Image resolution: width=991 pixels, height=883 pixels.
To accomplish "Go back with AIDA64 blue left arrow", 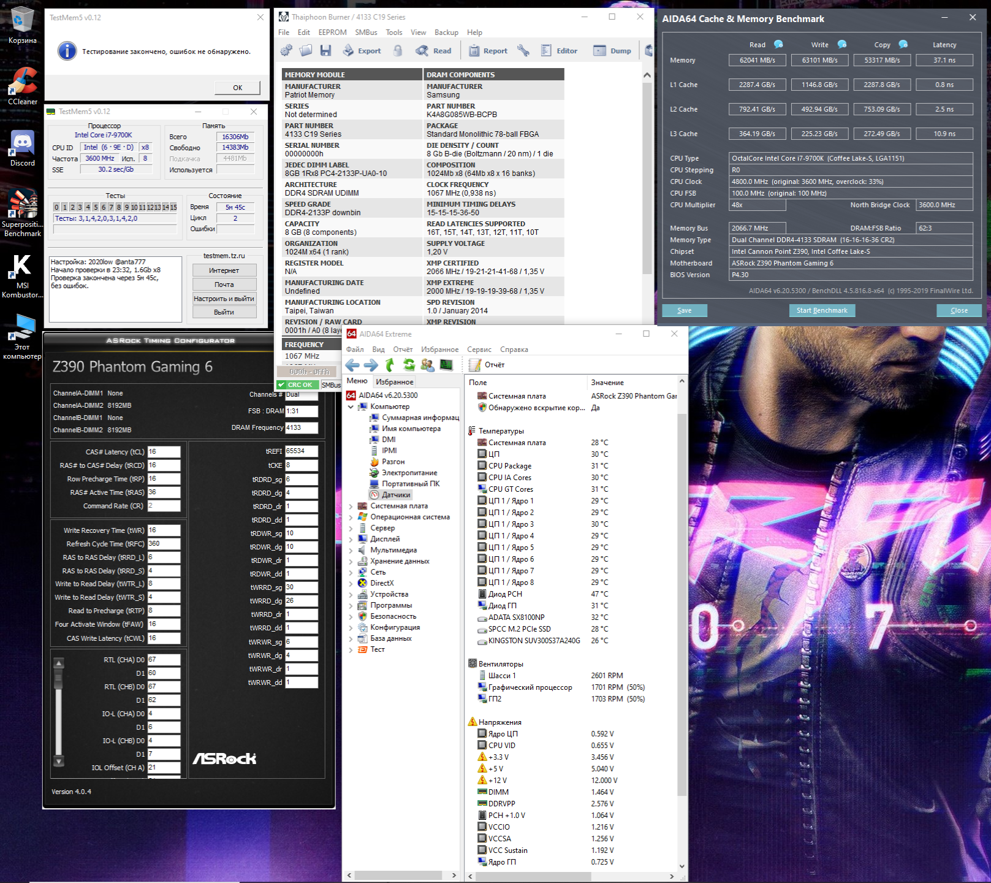I will click(x=352, y=365).
